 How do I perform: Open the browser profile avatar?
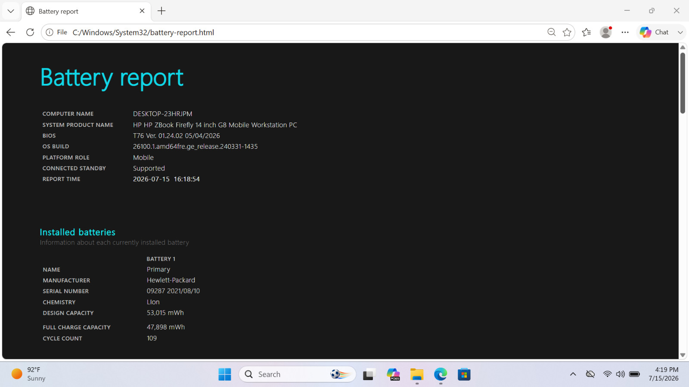606,32
